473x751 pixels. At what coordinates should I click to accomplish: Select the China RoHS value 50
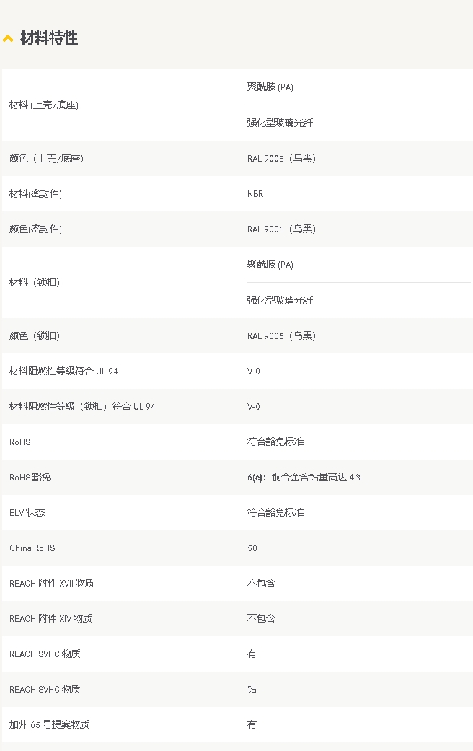coord(252,548)
